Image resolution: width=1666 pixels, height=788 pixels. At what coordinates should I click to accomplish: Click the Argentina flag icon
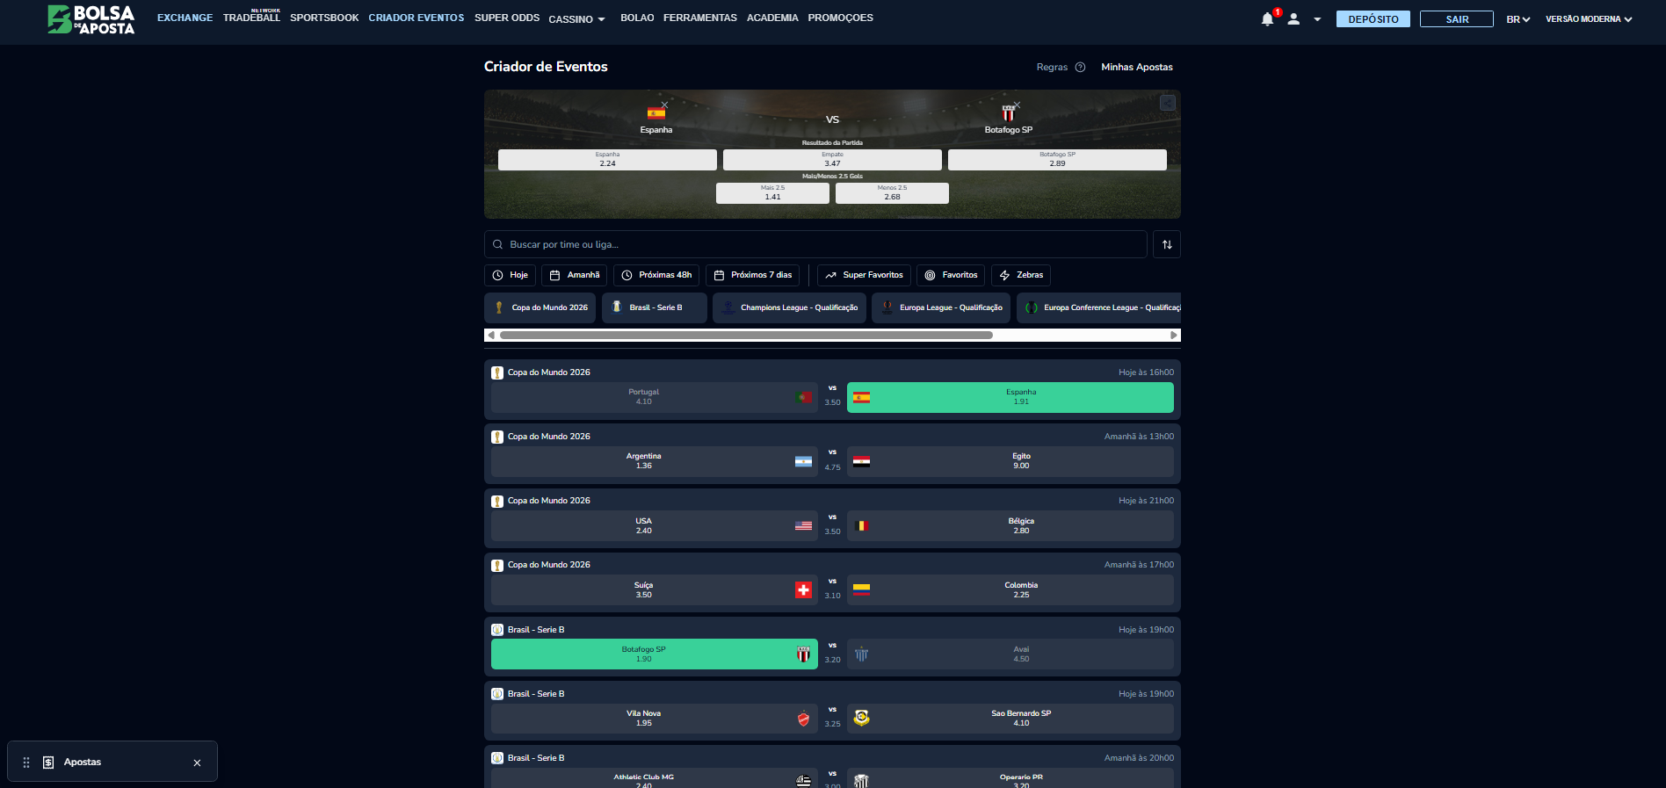coord(803,461)
